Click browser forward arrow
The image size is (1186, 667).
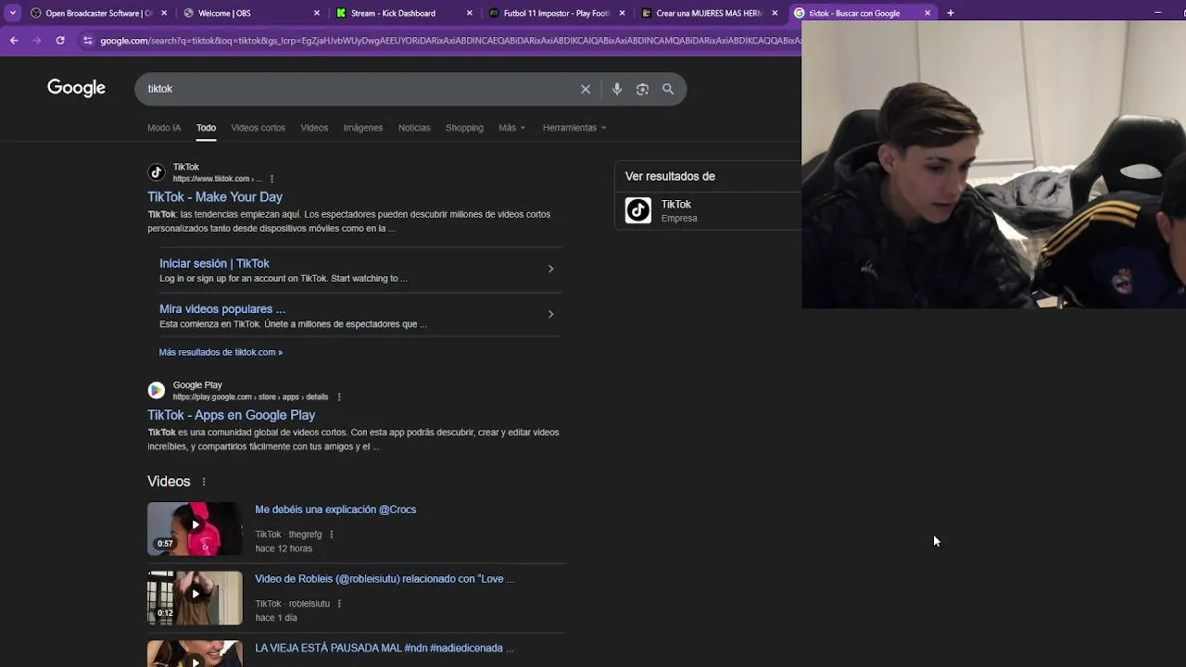(x=37, y=41)
